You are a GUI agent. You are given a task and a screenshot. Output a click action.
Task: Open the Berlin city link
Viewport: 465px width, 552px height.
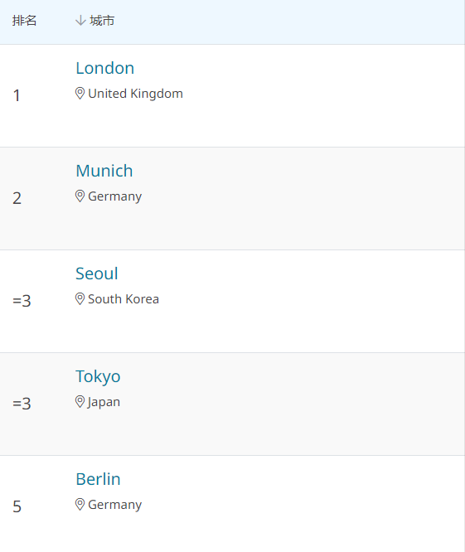coord(98,479)
